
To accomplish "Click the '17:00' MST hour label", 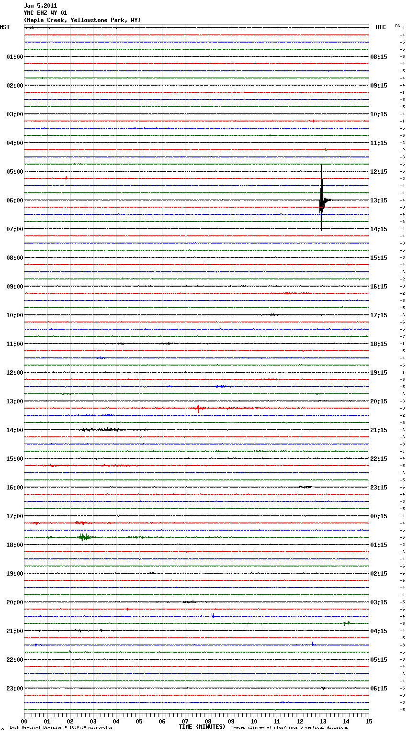I will [15, 516].
